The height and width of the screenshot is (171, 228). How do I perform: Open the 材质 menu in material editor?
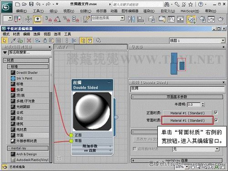pos(16,34)
